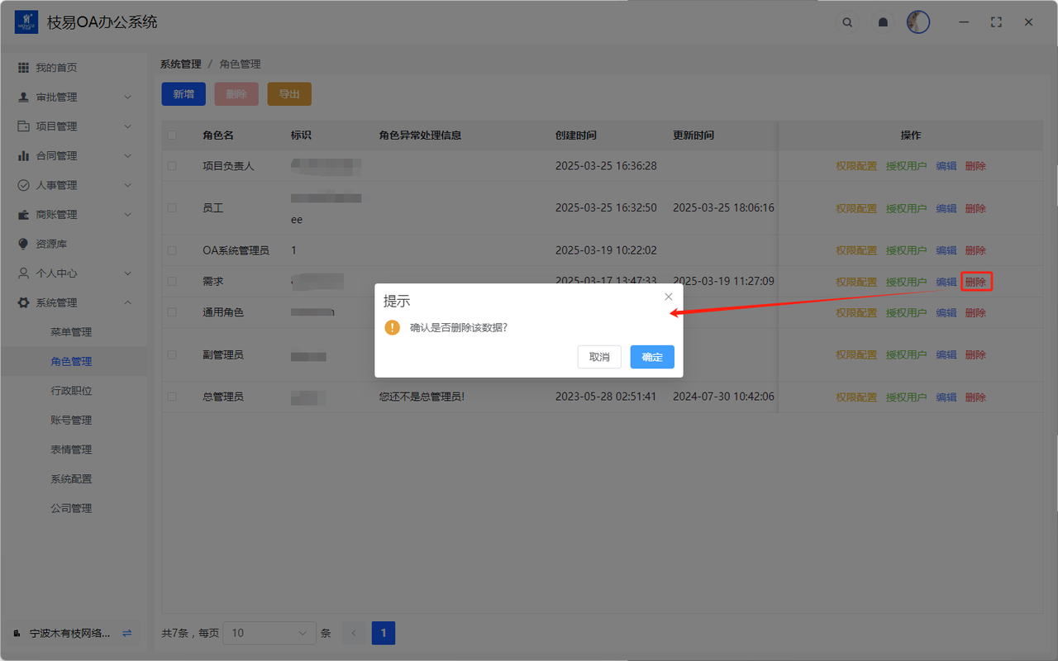Click the user avatar in title bar
The width and height of the screenshot is (1058, 661).
coord(917,22)
